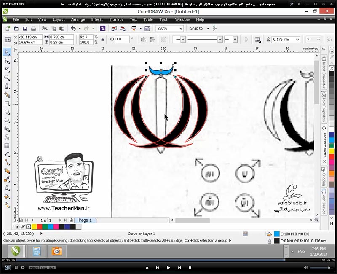337x274 pixels.
Task: Click the Undo arrow
Action: click(73, 28)
